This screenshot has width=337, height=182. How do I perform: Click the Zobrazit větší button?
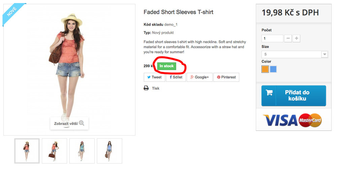point(69,123)
